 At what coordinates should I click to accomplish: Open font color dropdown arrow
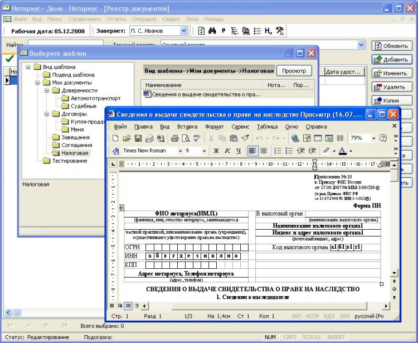coord(351,151)
